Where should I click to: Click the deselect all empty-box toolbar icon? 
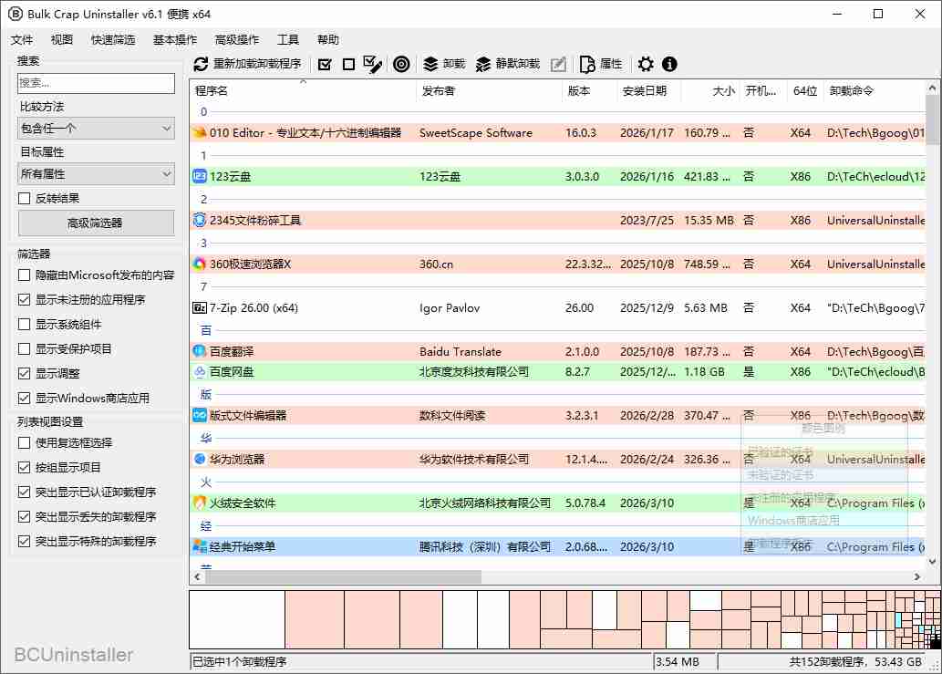(x=348, y=64)
